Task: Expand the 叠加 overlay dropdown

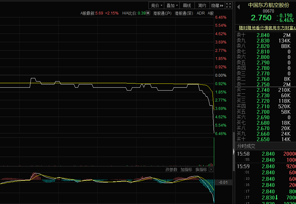Action: tap(172, 5)
